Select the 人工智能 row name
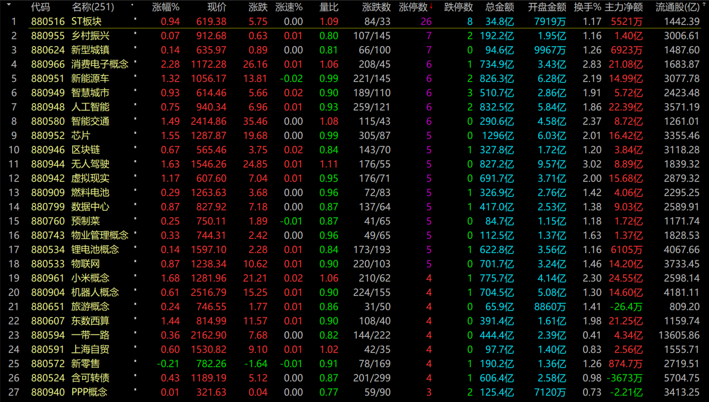 [x=90, y=107]
